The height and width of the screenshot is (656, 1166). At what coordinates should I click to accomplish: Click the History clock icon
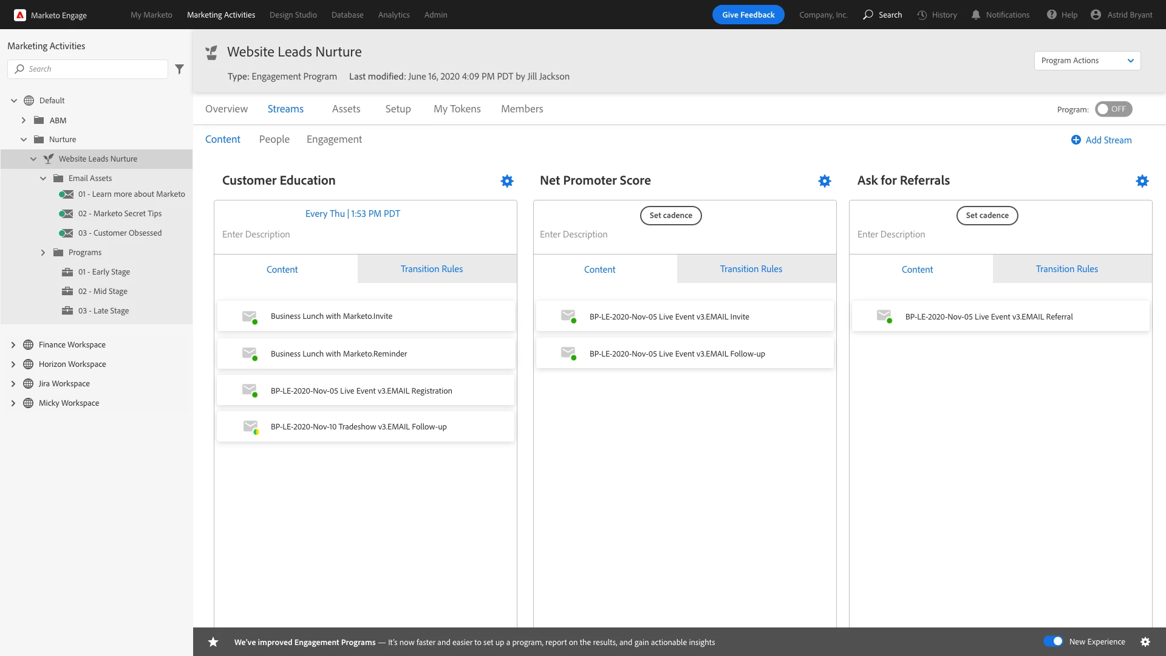point(922,15)
